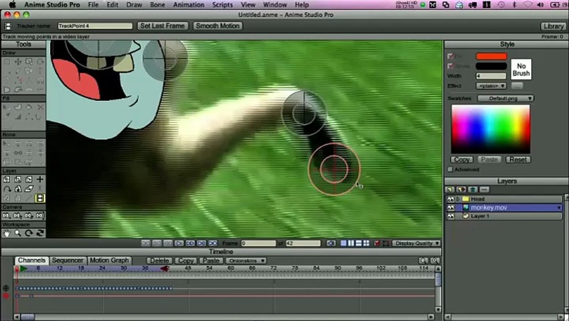Switch to four-pane view layout icon

pyautogui.click(x=366, y=243)
